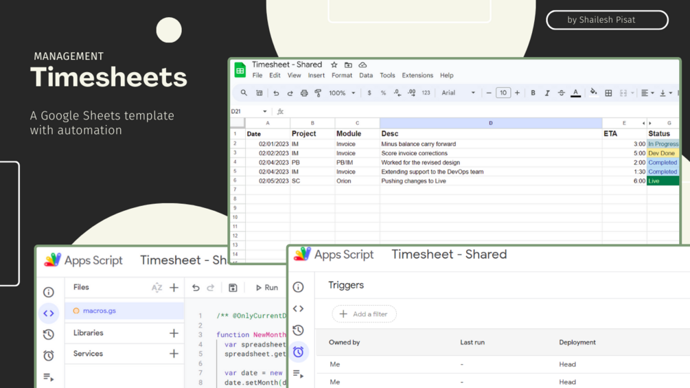Open the 123 number format menu
690x388 pixels.
coord(426,93)
